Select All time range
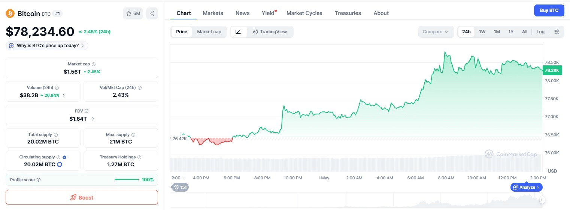570x210 pixels. point(525,32)
